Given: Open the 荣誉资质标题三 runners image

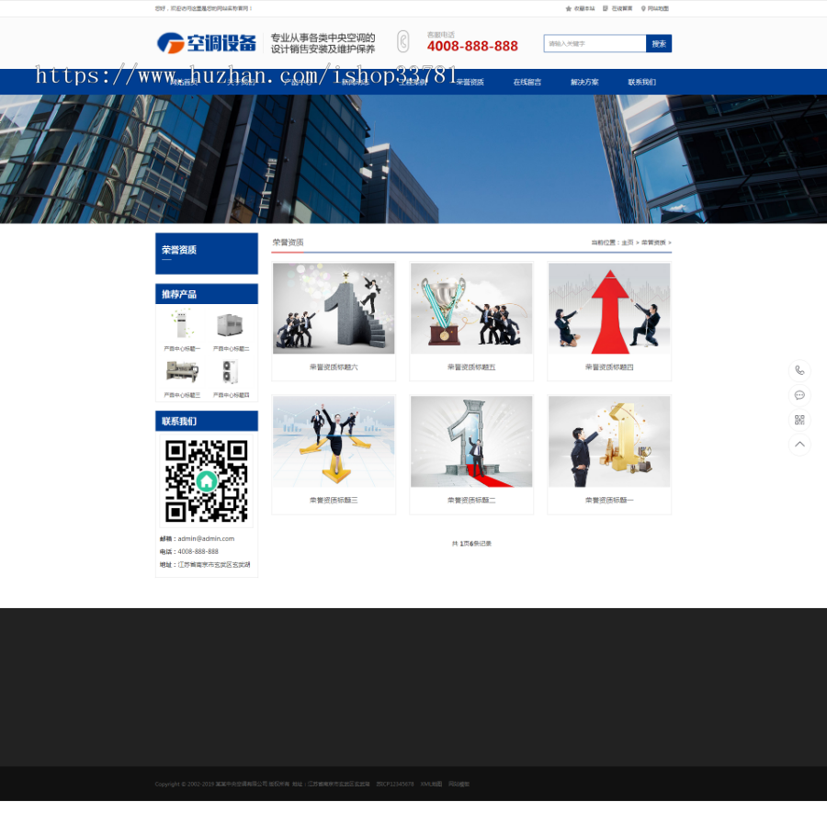Looking at the screenshot, I should coord(334,441).
